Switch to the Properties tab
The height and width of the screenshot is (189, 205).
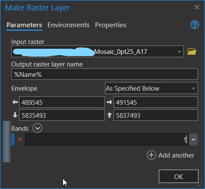coord(110,25)
